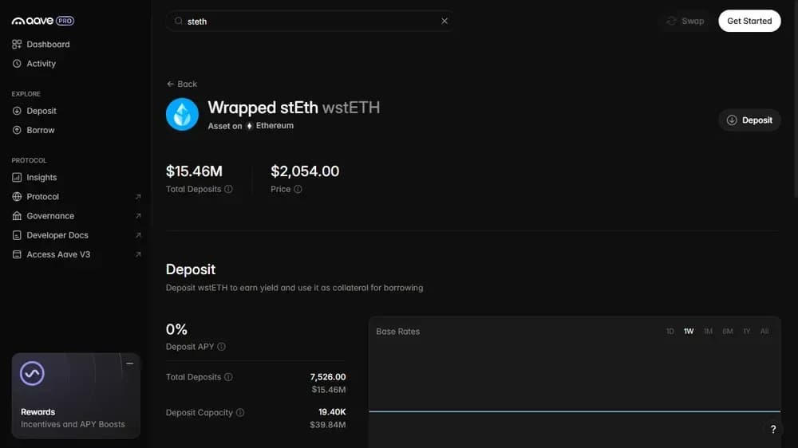Click the Access Aave V3 icon
798x448 pixels.
tap(17, 255)
